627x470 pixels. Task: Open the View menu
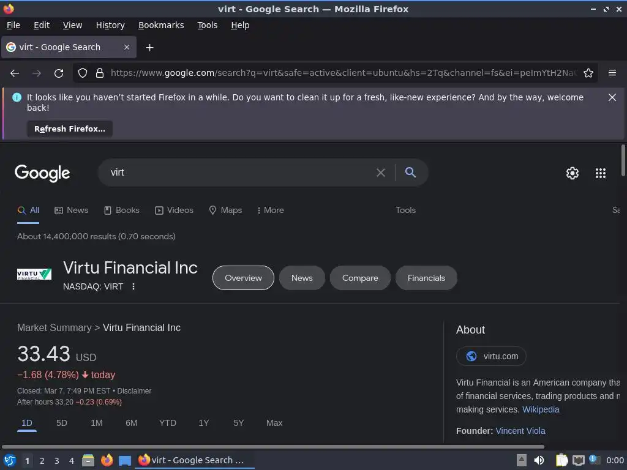(x=72, y=25)
